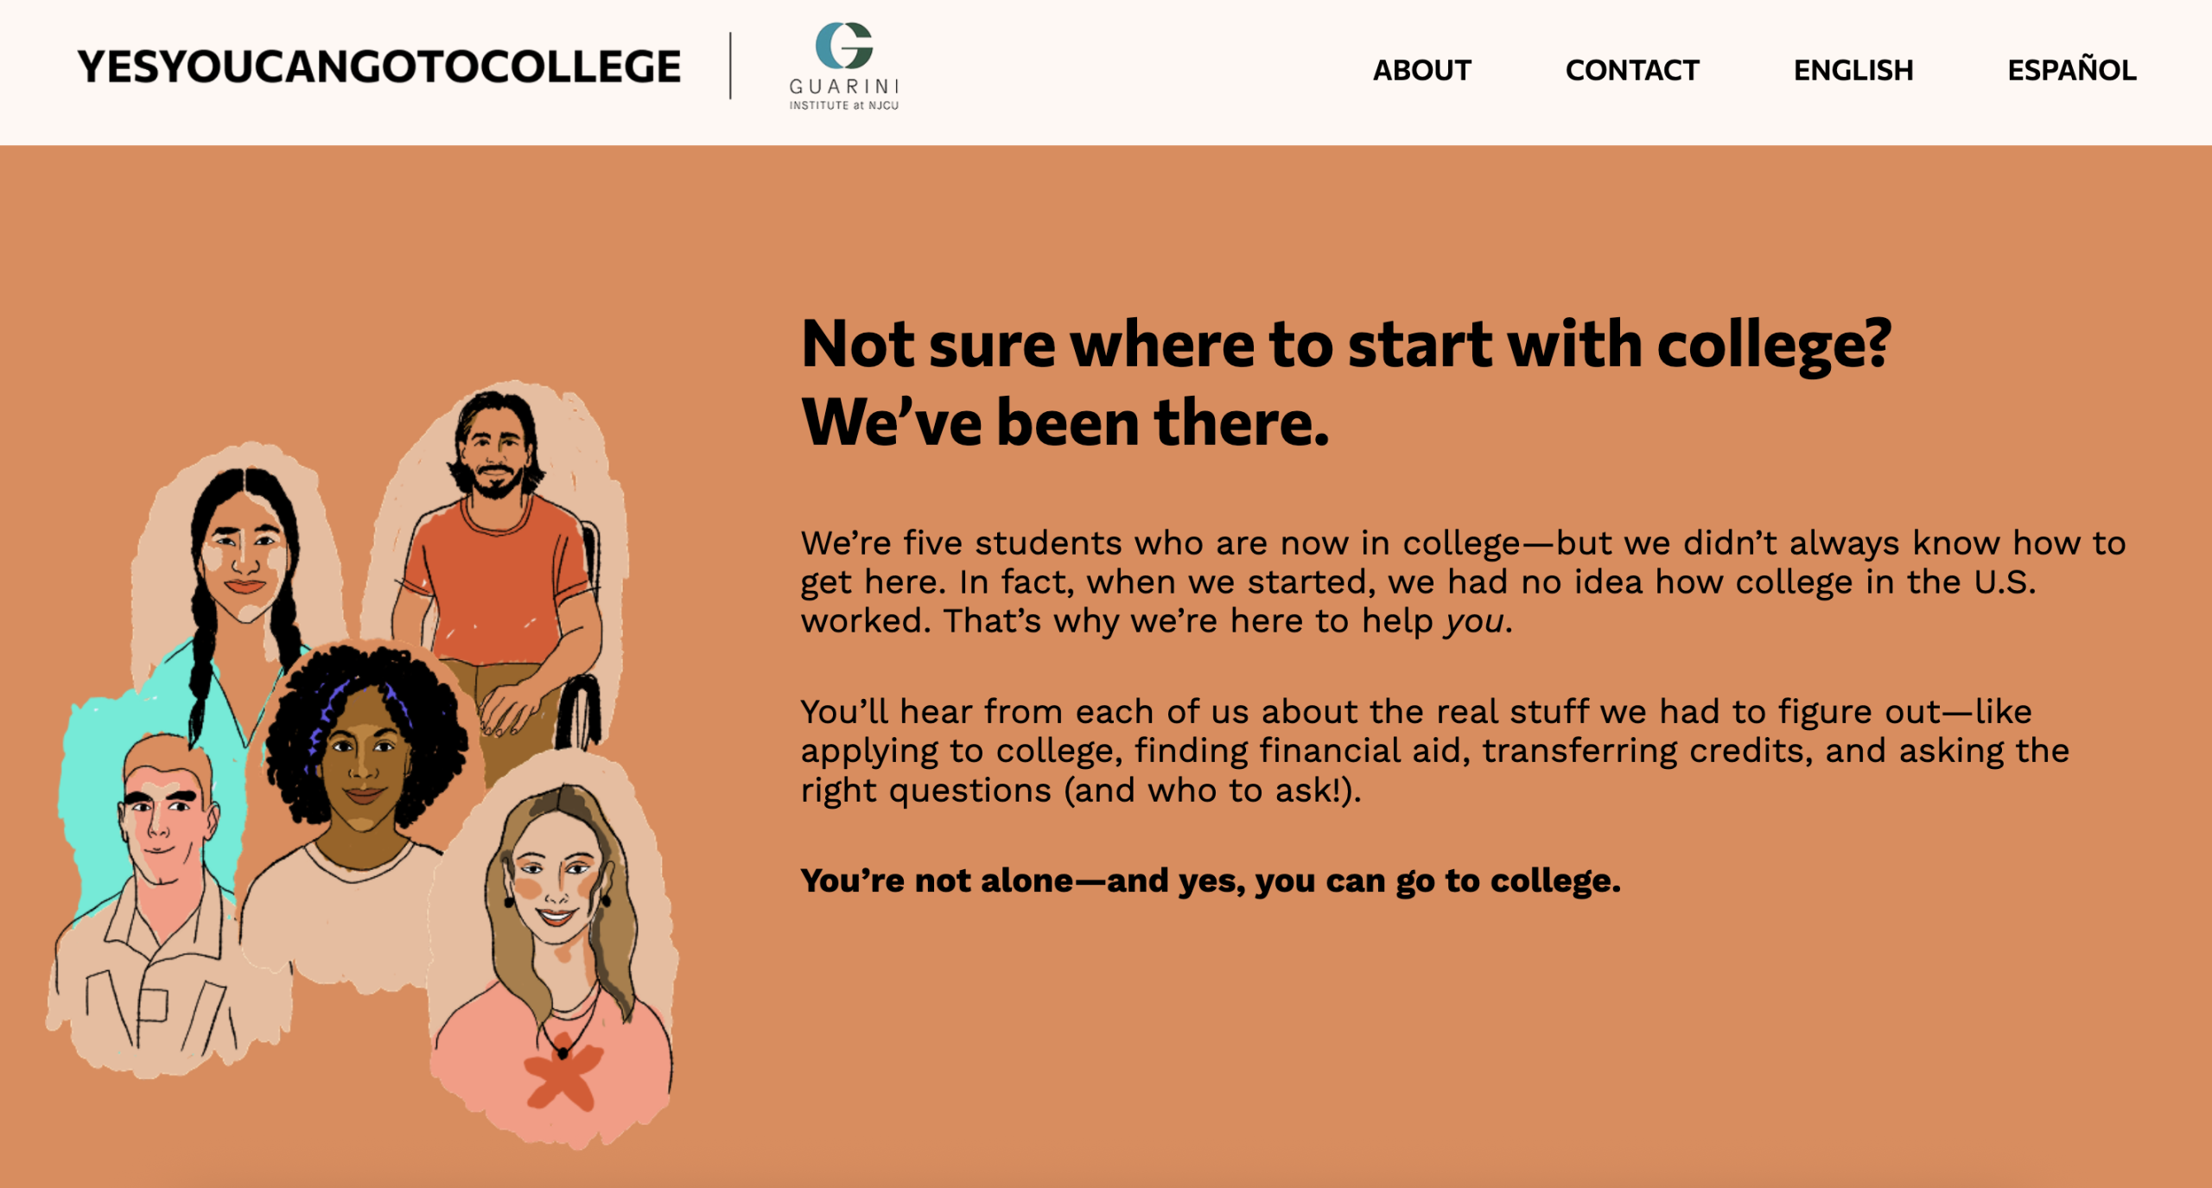The width and height of the screenshot is (2212, 1188).
Task: Switch the site language to ESPAÑOL
Action: click(x=2071, y=70)
